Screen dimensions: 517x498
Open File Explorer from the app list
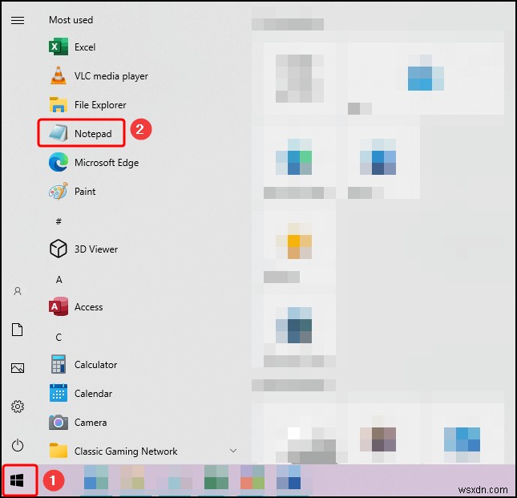click(59, 104)
